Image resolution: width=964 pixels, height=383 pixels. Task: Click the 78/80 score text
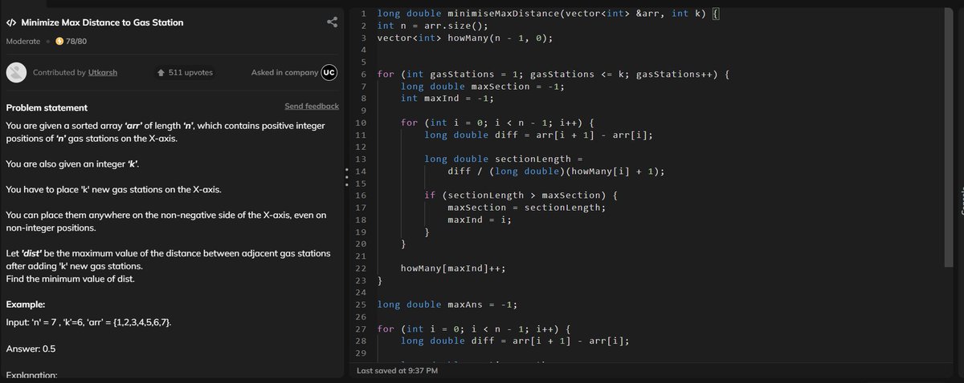[77, 41]
